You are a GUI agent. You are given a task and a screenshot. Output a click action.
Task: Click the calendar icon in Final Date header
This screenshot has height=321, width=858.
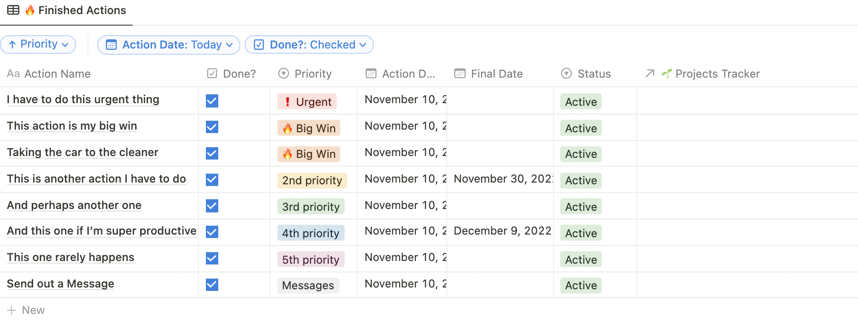(x=460, y=74)
